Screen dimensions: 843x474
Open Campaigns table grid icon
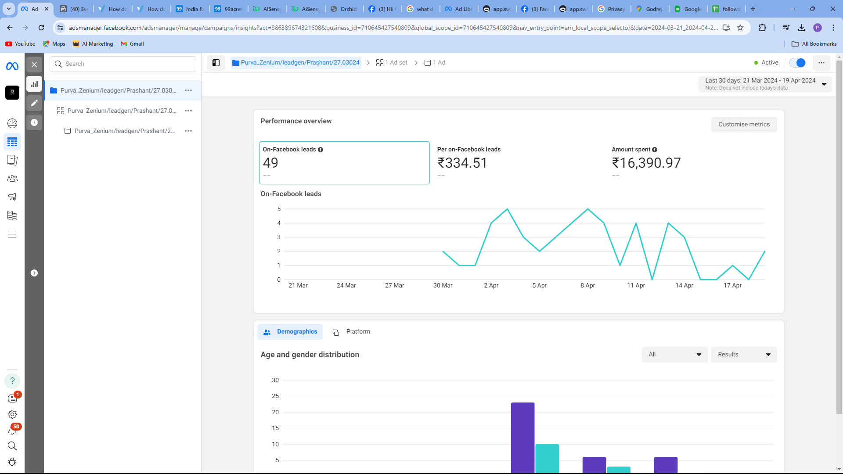12,142
